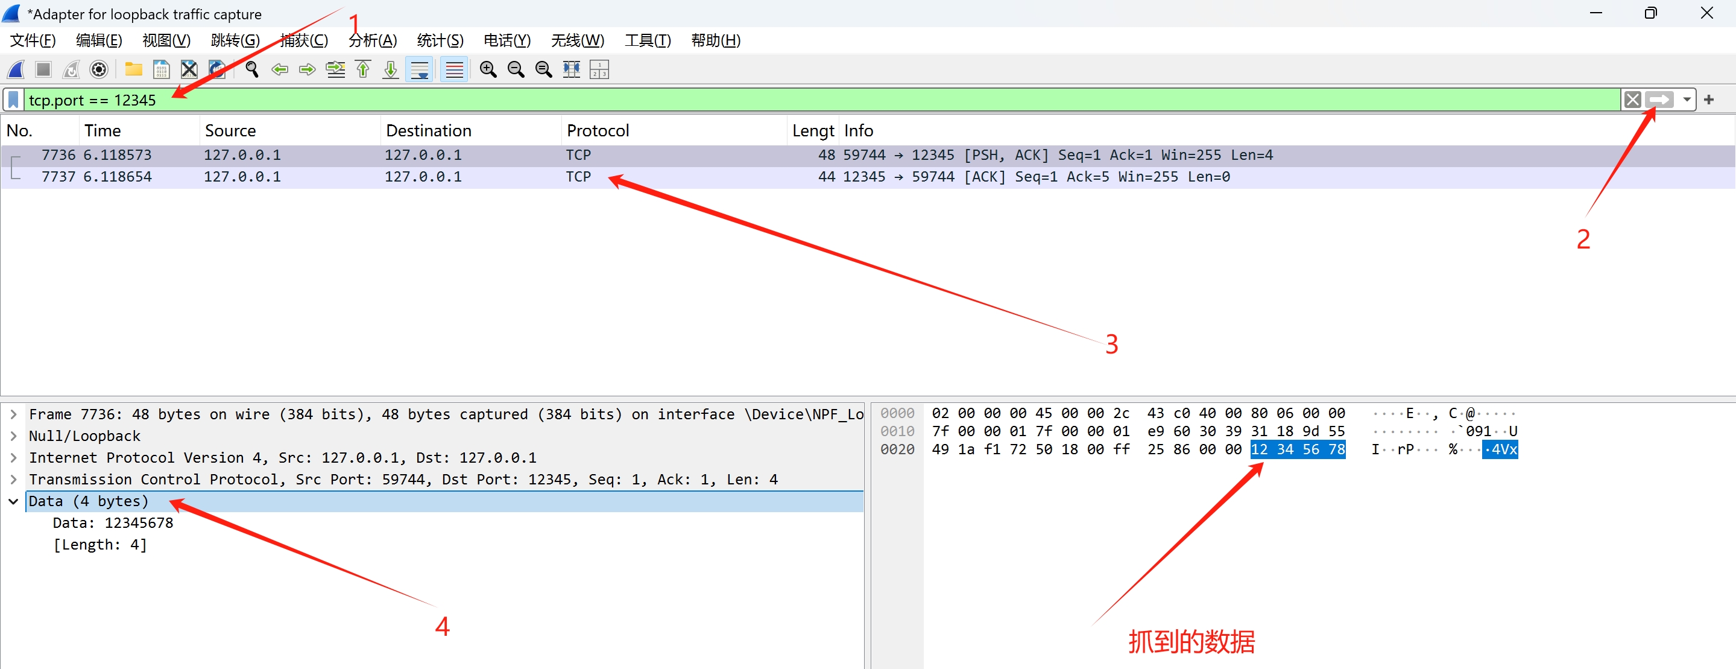This screenshot has width=1736, height=669.
Task: Click the Protocol column header
Action: click(598, 130)
